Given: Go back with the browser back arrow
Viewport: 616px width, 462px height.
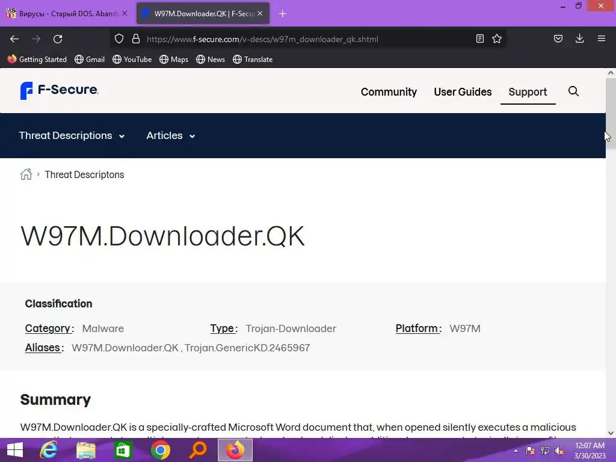Looking at the screenshot, I should (14, 39).
